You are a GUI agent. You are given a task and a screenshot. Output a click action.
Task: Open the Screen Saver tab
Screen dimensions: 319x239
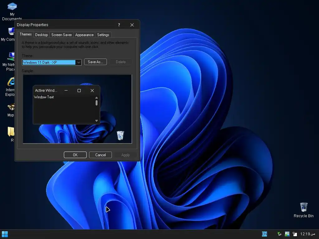(61, 35)
